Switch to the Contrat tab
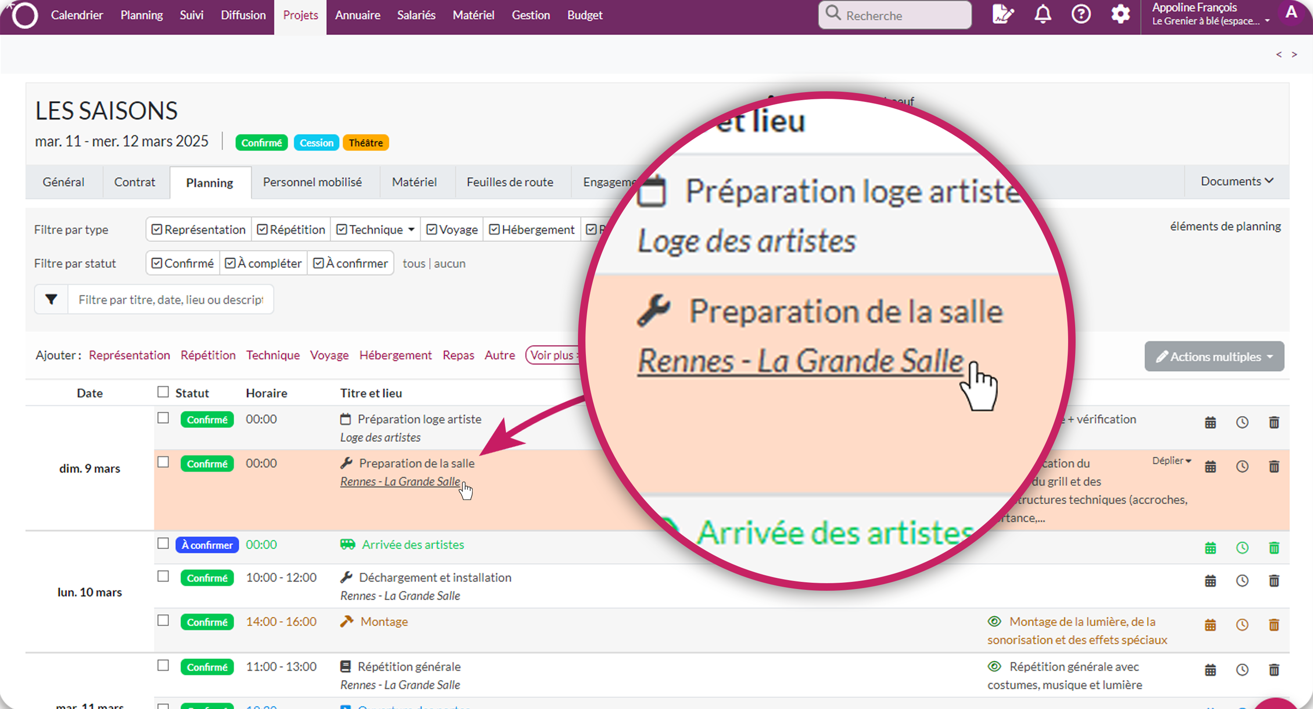This screenshot has width=1313, height=709. [x=135, y=182]
